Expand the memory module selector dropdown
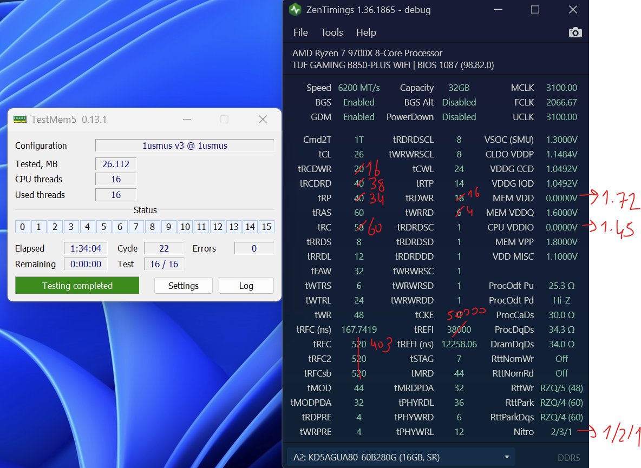Screen dimensions: 641x468 pos(401,457)
